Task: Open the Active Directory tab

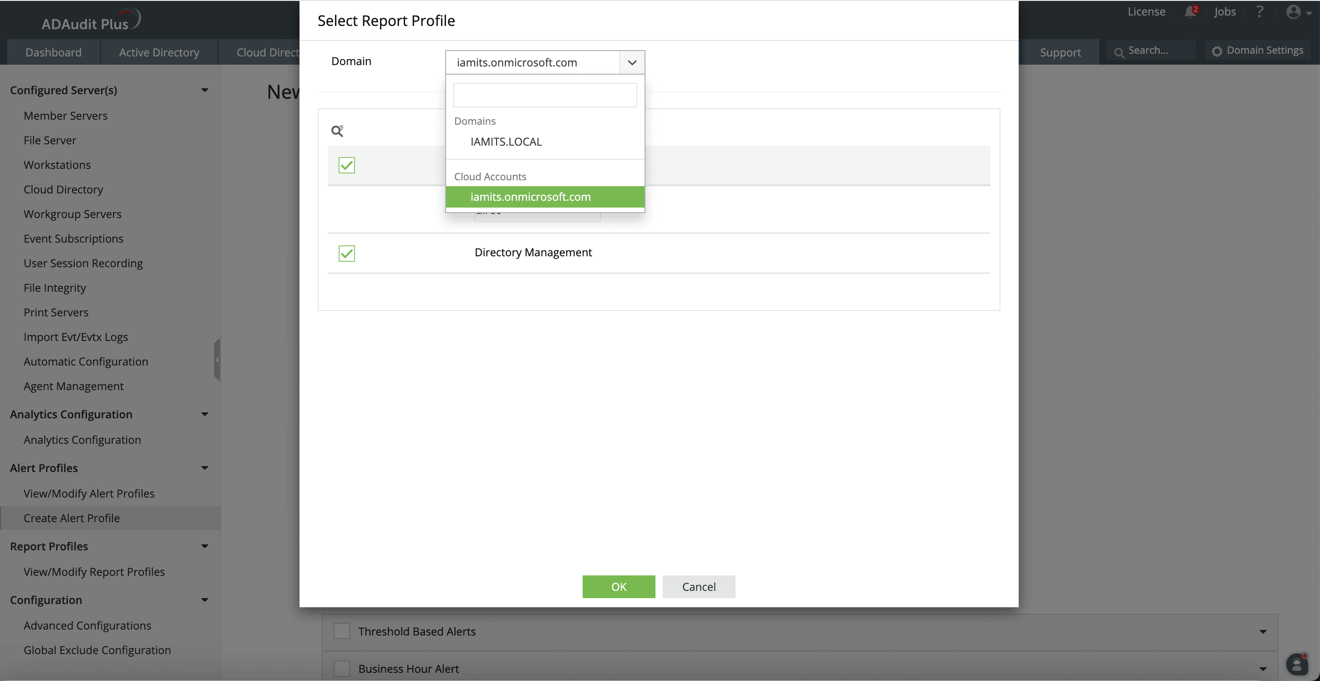Action: tap(159, 52)
